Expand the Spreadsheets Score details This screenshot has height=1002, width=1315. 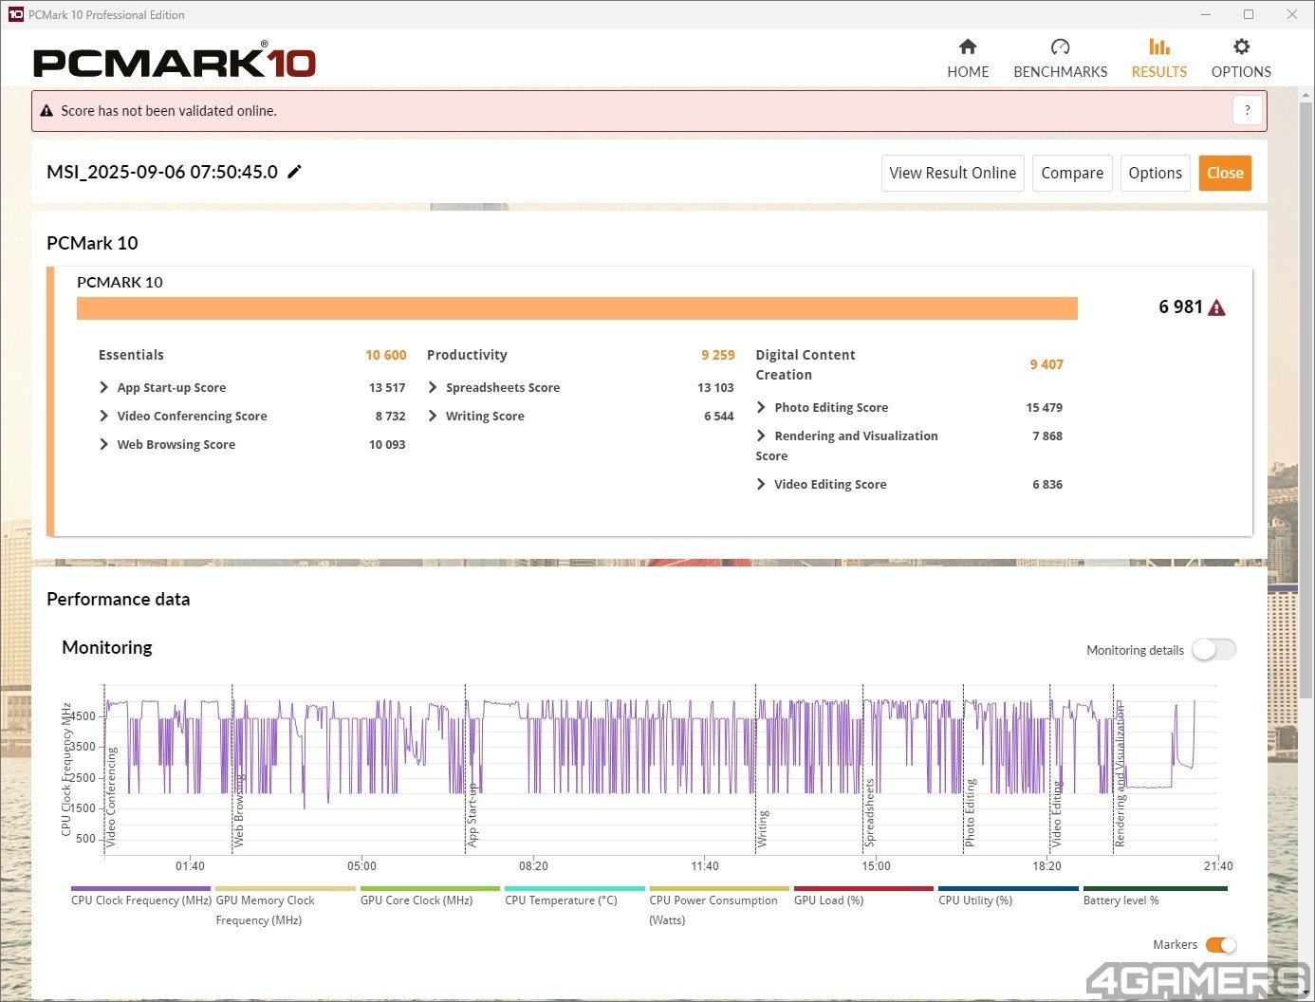pyautogui.click(x=433, y=387)
